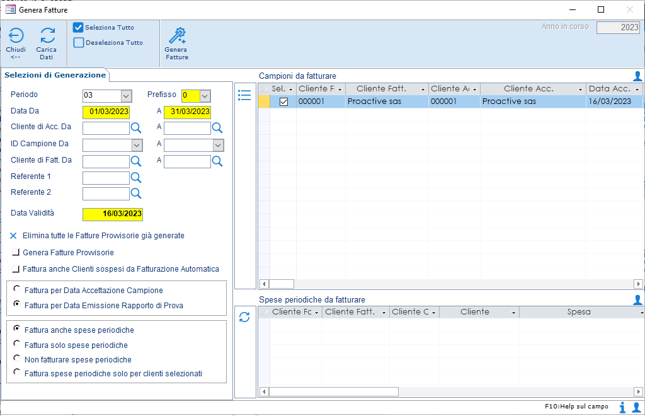
Task: Select Non fatturare spese periodiche option
Action: 16,358
